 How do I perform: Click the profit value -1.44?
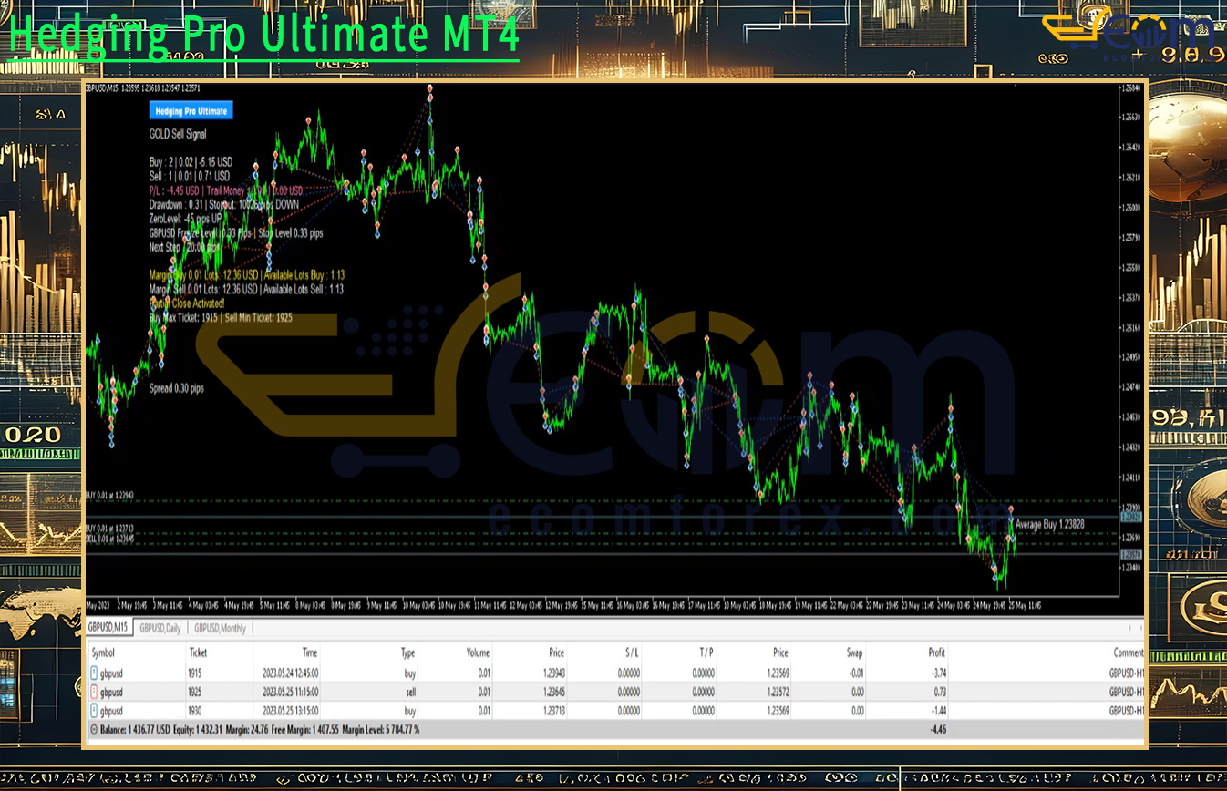(938, 710)
